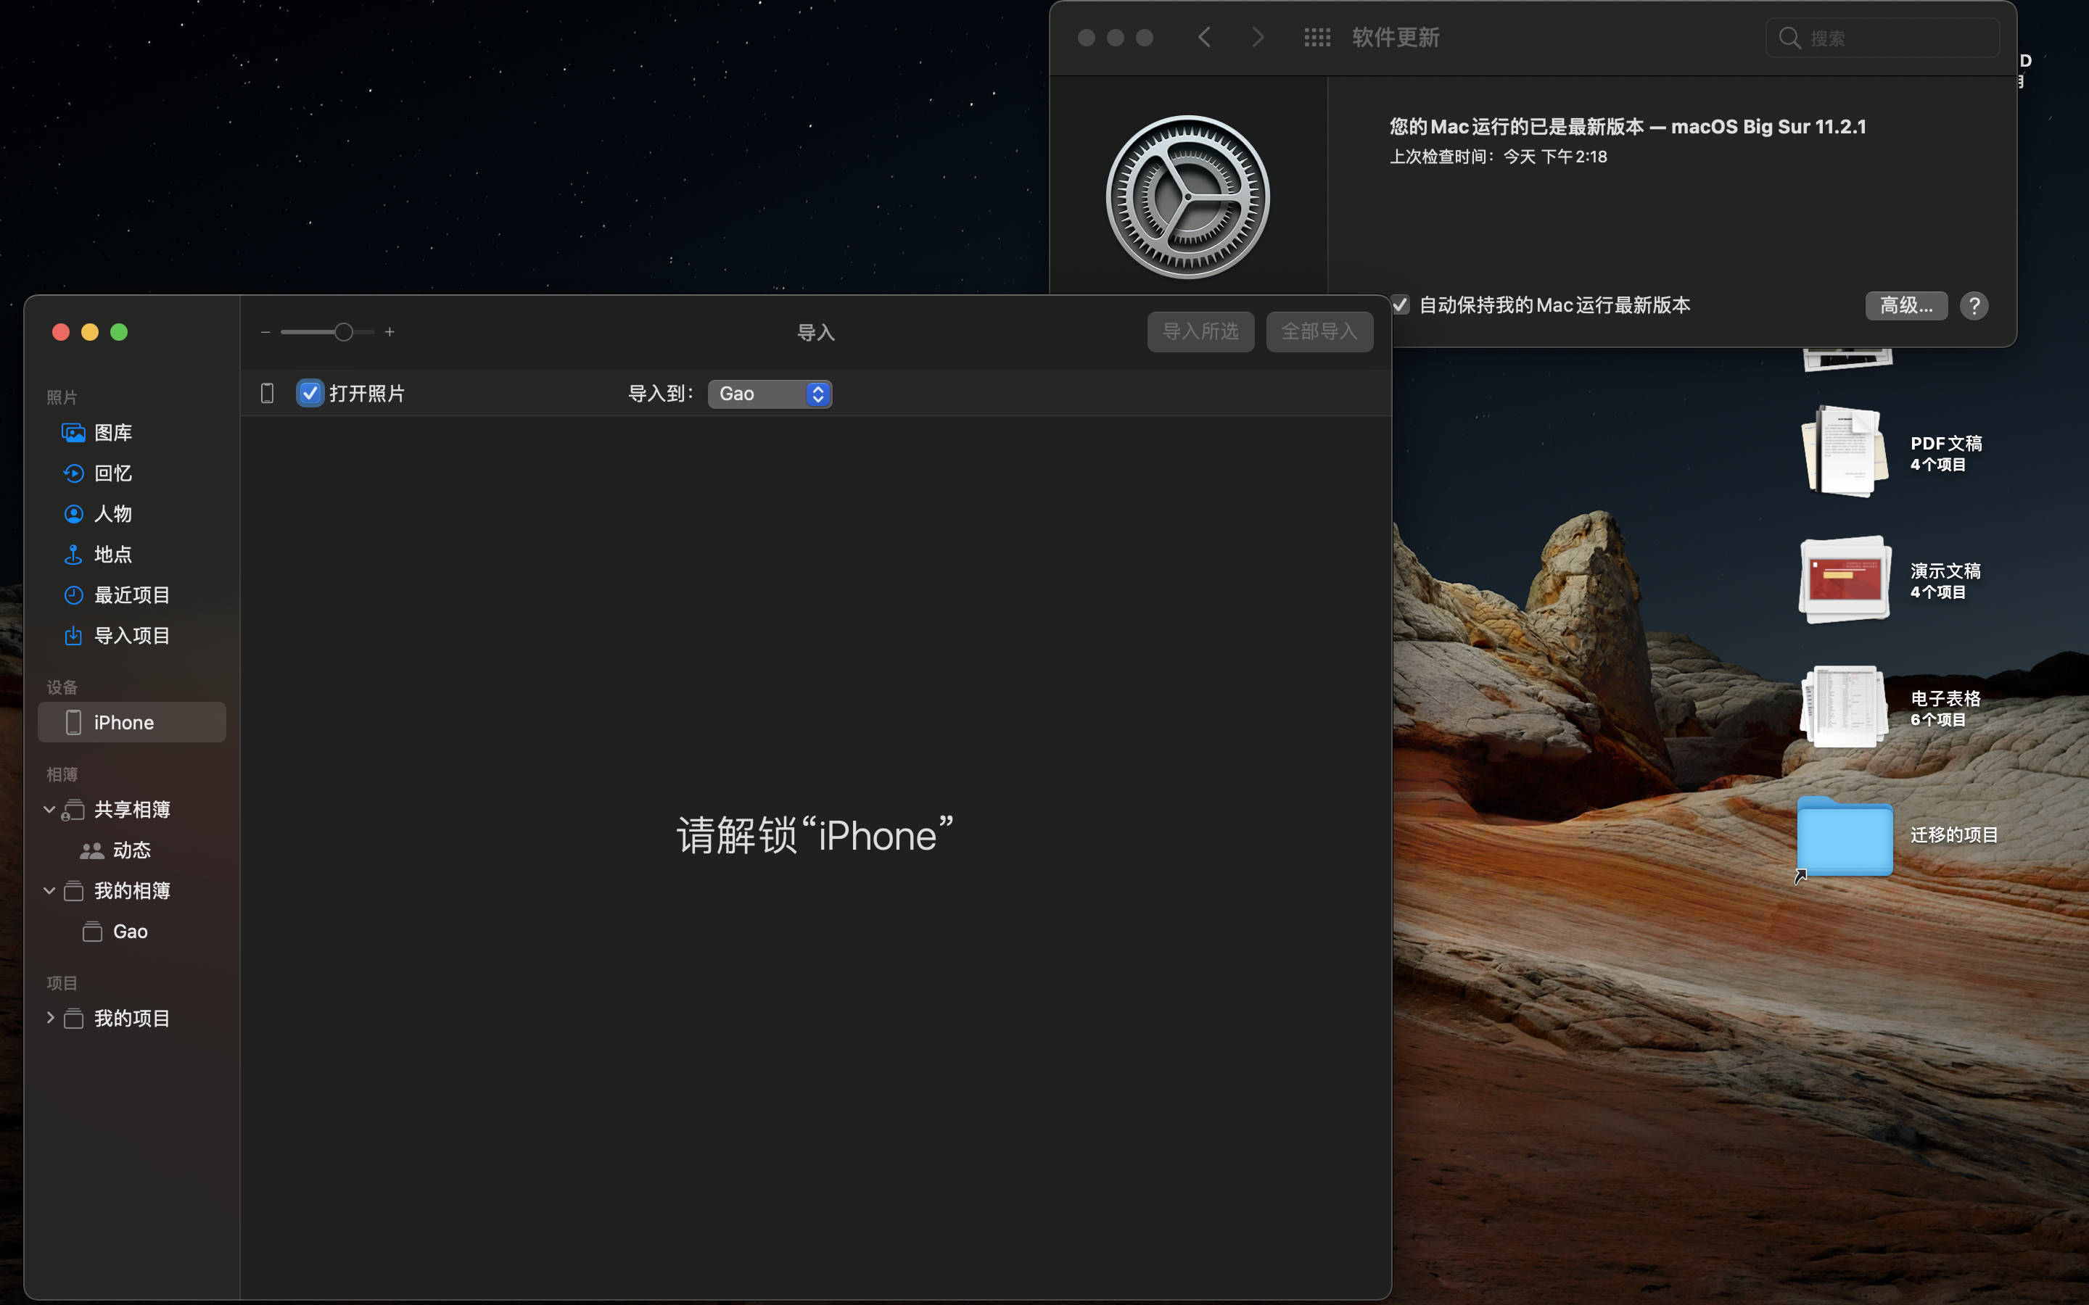Viewport: 2089px width, 1305px height.
Task: Open the People section icon
Action: (x=73, y=513)
